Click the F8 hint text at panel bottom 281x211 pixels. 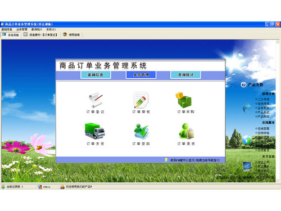195,160
